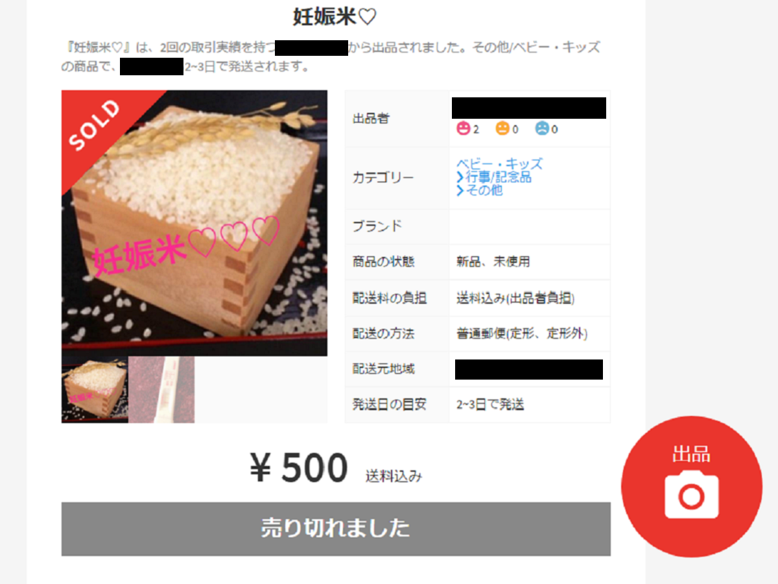The height and width of the screenshot is (584, 778).
Task: Click the orange neutral face rating icon
Action: [x=502, y=128]
